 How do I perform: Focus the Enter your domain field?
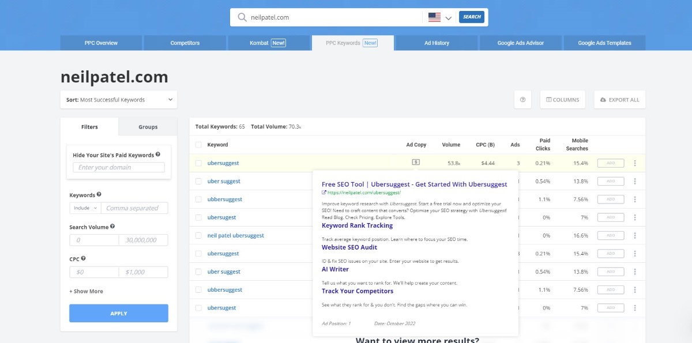[x=119, y=167]
